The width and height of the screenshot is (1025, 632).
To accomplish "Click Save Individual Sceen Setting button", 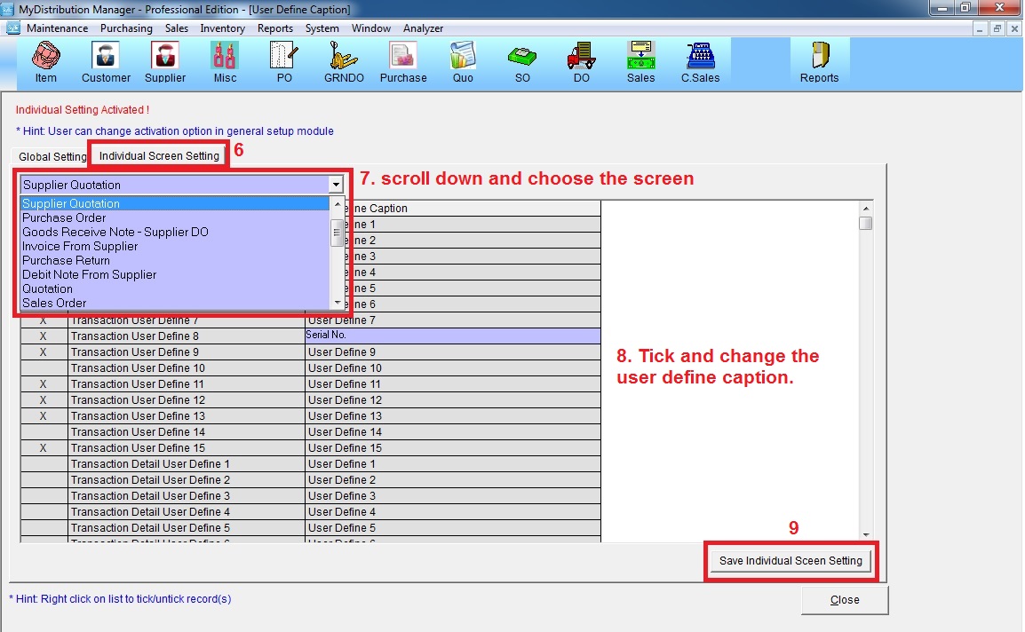I will 791,561.
